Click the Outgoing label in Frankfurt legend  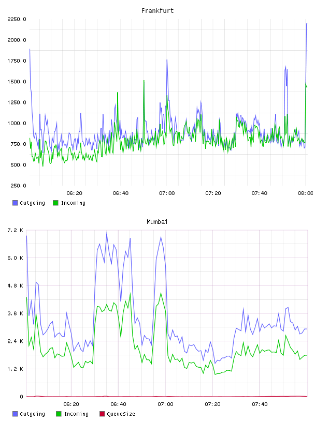32,203
